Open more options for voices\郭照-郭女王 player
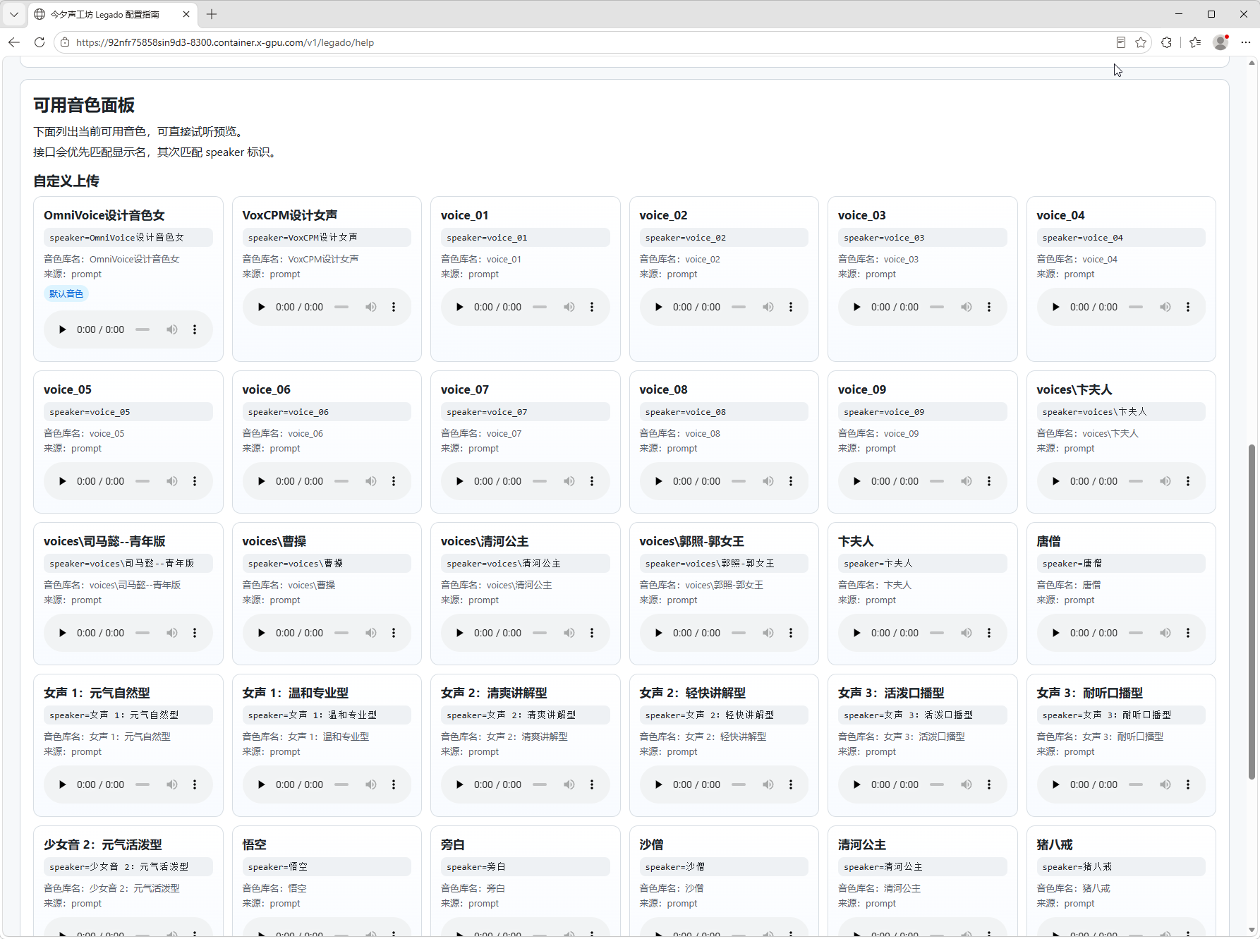The width and height of the screenshot is (1260, 939). pos(791,633)
